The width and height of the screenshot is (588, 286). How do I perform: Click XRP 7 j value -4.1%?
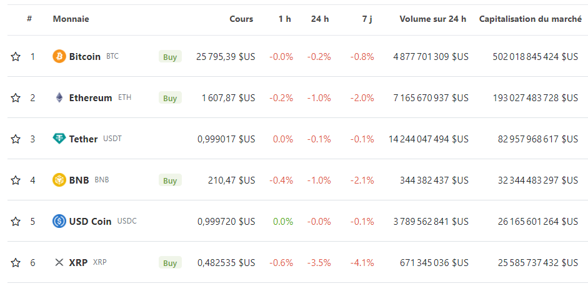click(362, 263)
